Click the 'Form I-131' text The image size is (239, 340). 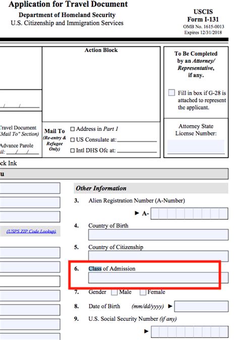click(x=203, y=19)
